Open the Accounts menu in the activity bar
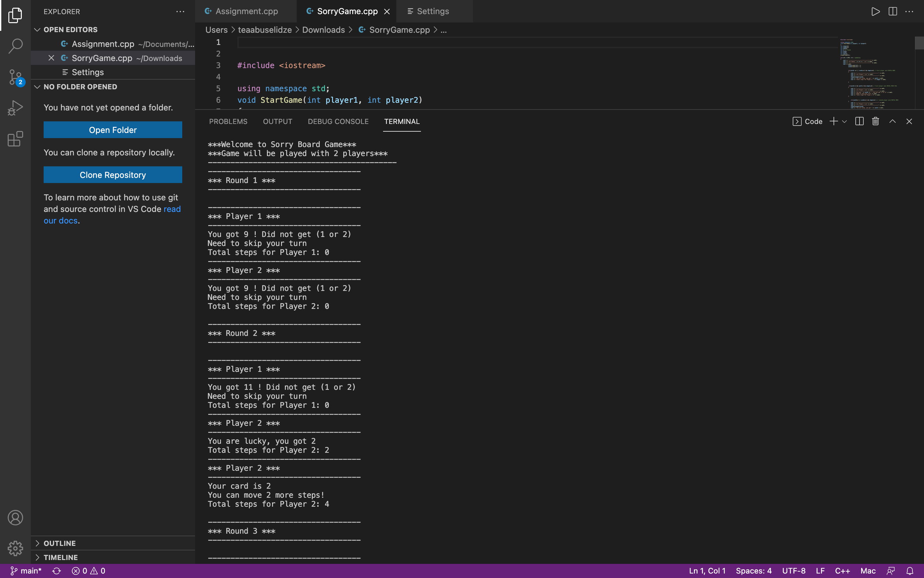924x578 pixels. (x=15, y=517)
